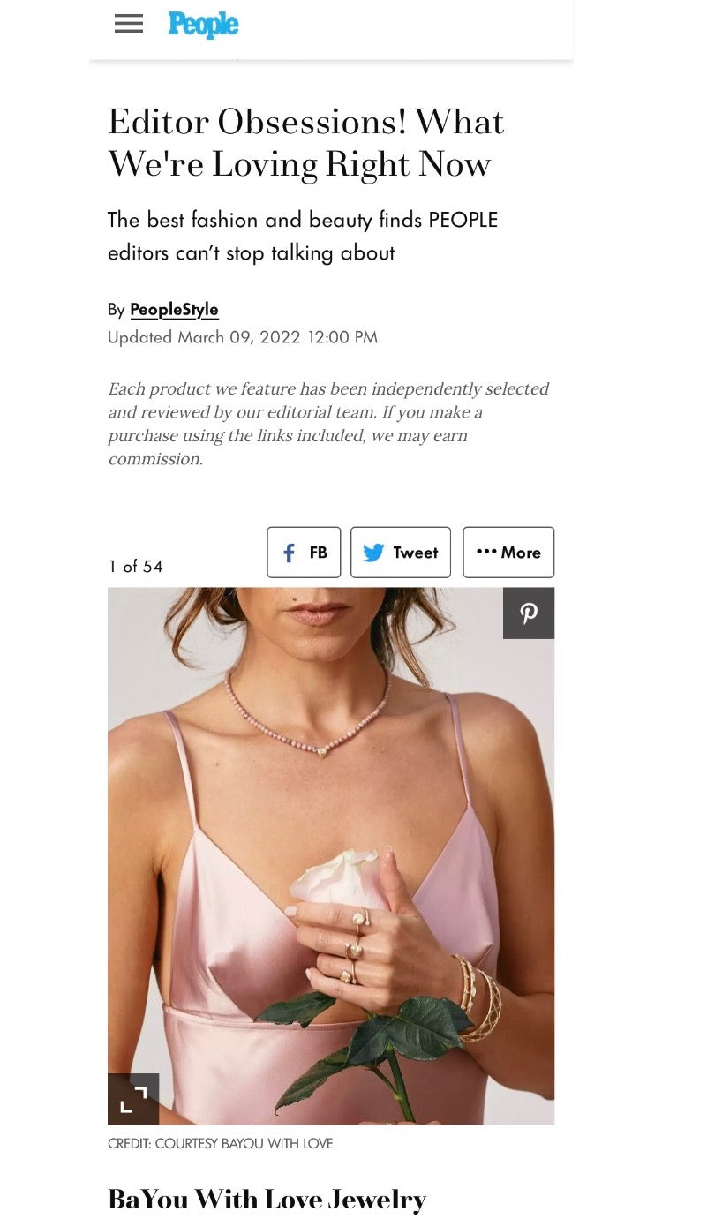707x1219 pixels.
Task: Click the best fashion and beauty finds subtitle
Action: pyautogui.click(x=303, y=237)
